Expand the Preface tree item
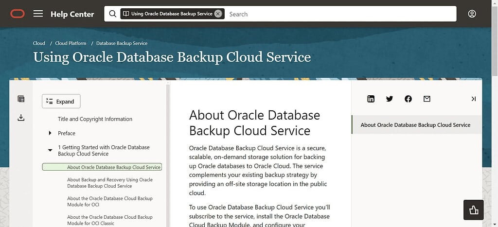This screenshot has height=227, width=498. [x=50, y=133]
